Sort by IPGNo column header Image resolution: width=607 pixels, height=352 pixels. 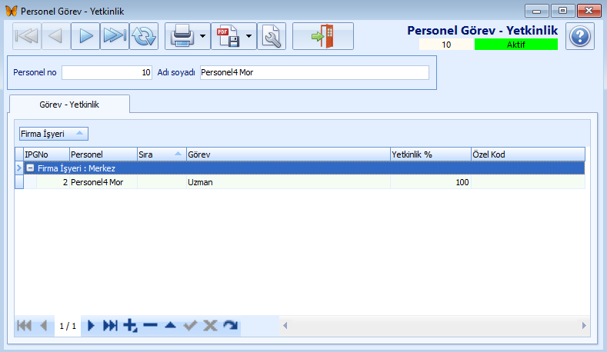click(46, 154)
